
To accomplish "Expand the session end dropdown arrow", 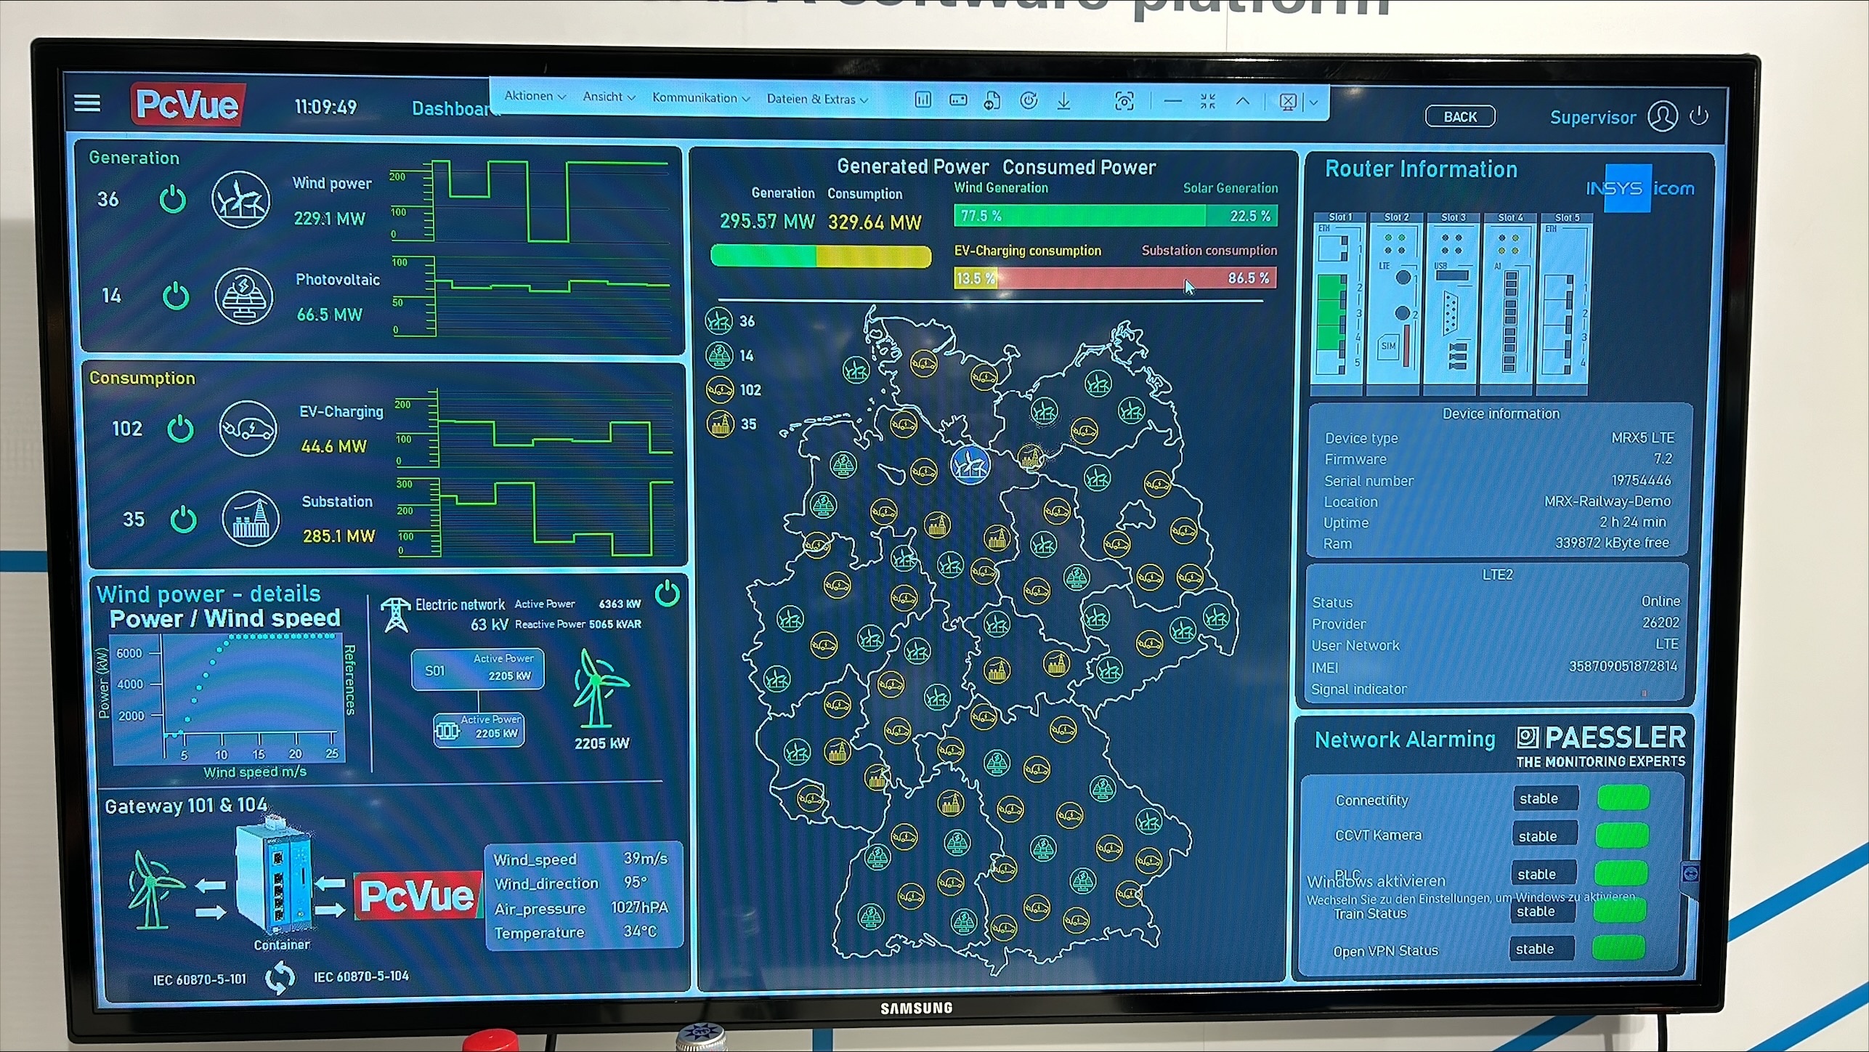I will tap(1313, 102).
